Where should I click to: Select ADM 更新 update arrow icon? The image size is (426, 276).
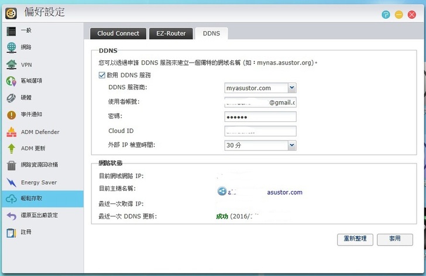pyautogui.click(x=11, y=148)
